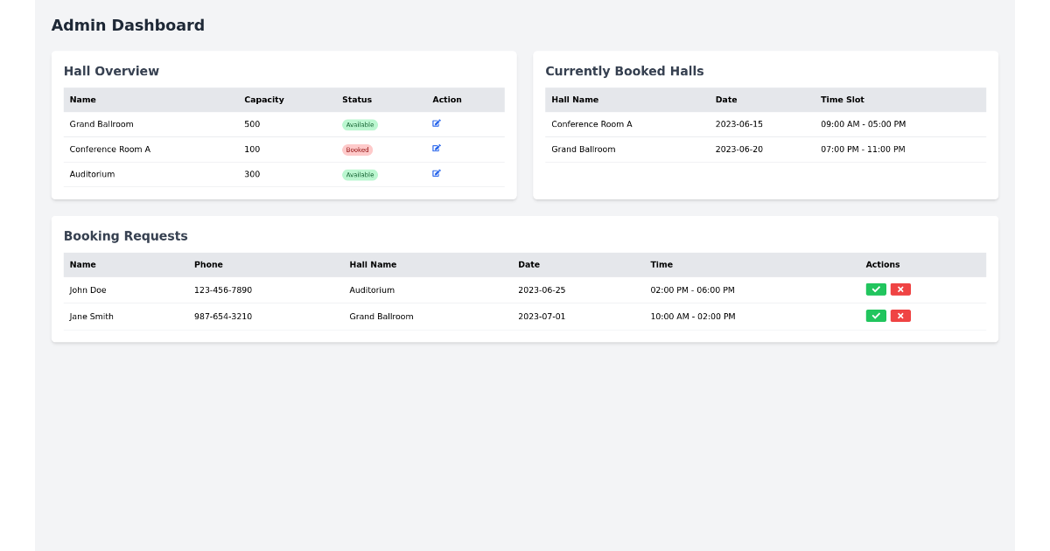The height and width of the screenshot is (551, 1050).
Task: Sort booking requests by the Phone column
Action: (x=209, y=264)
